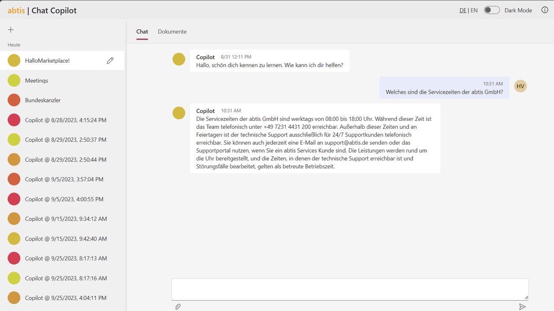This screenshot has width=554, height=311.
Task: Click the Dark Mode label
Action: point(518,10)
